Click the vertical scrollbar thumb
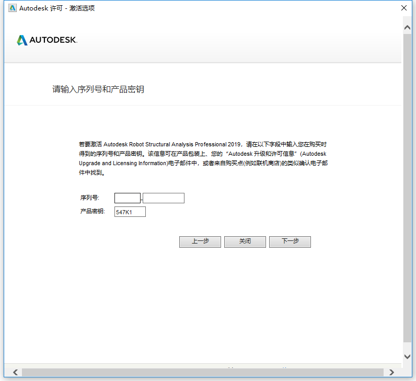The height and width of the screenshot is (381, 416). pyautogui.click(x=407, y=188)
